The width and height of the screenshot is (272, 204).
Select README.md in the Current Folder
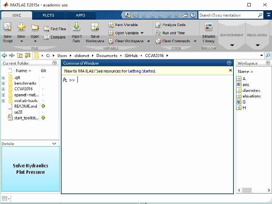point(26,106)
